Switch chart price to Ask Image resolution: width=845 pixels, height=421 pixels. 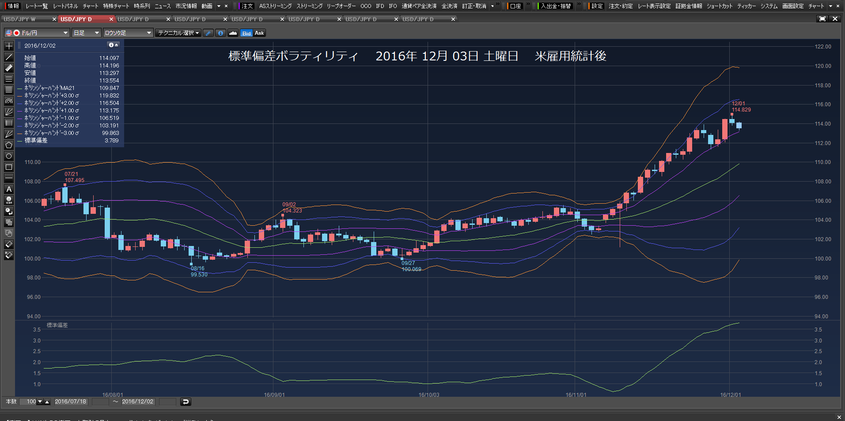[x=259, y=33]
